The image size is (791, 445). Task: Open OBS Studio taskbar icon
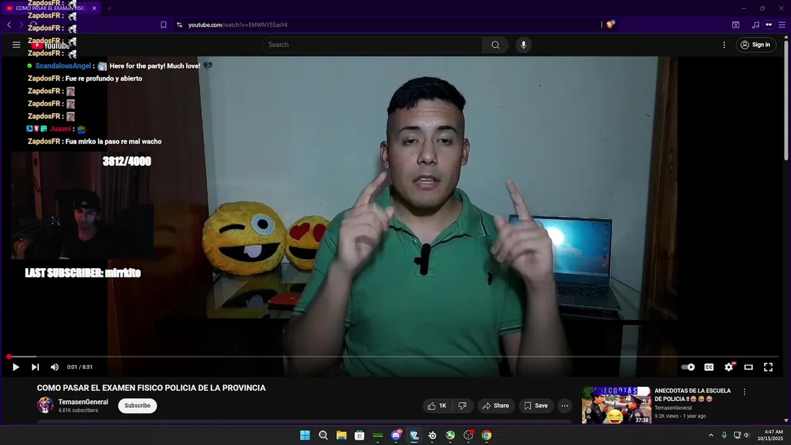click(x=468, y=435)
